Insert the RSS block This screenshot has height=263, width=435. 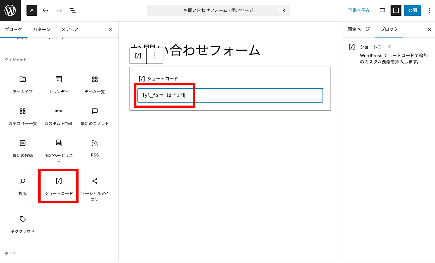click(95, 148)
